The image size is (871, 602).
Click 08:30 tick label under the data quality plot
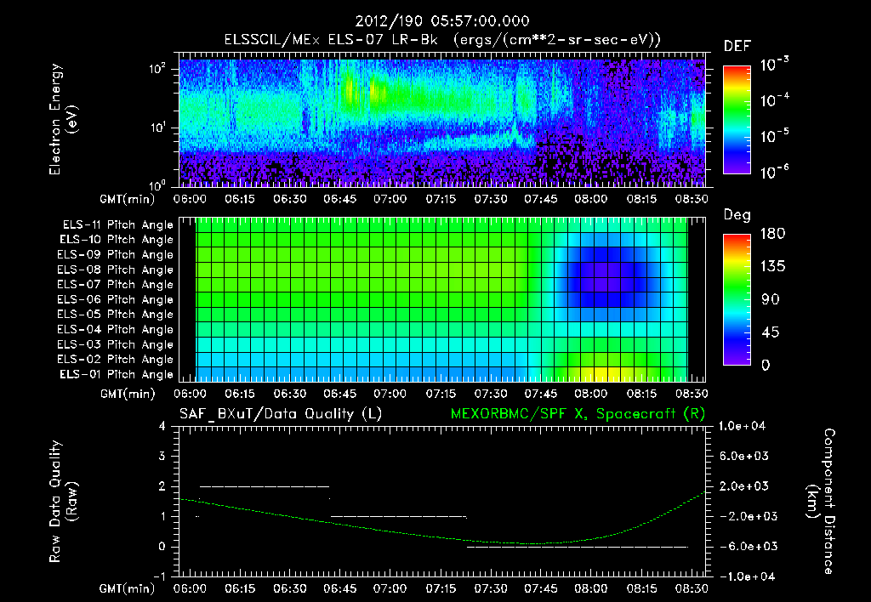point(692,588)
